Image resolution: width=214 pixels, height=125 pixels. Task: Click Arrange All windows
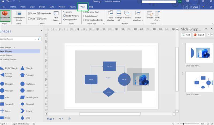[x=119, y=16]
